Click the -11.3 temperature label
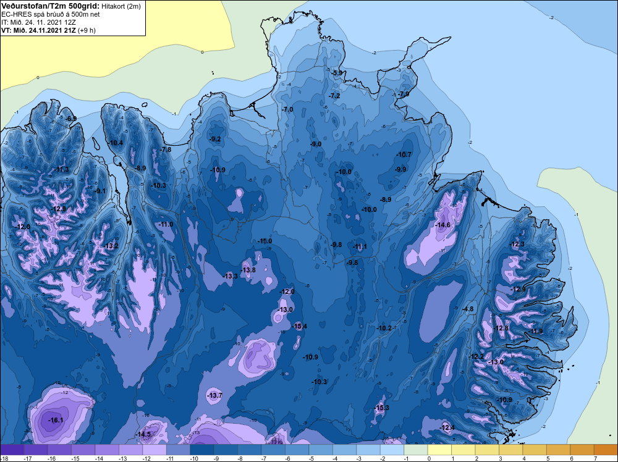This screenshot has width=618, height=462. [x=61, y=169]
